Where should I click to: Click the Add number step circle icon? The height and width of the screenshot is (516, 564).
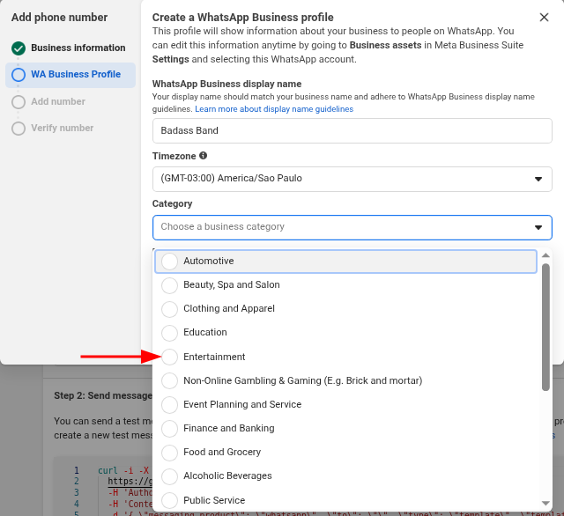tap(19, 102)
